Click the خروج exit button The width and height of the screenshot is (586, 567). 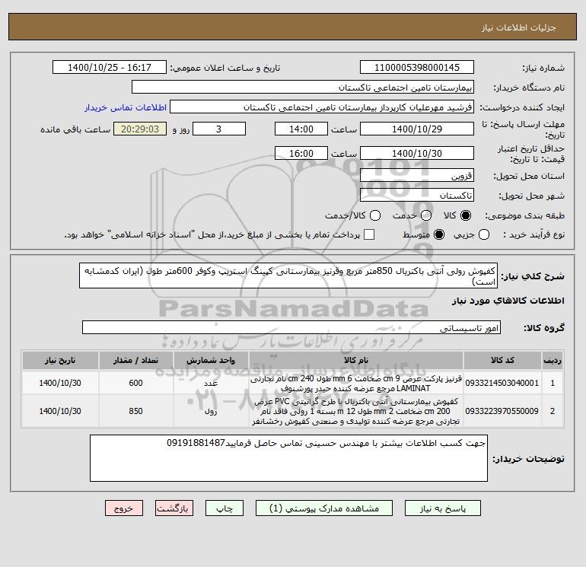124,508
